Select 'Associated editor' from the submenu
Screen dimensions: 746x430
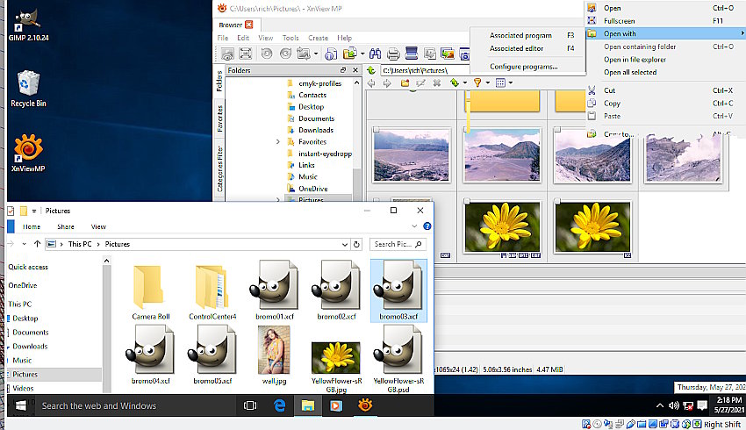click(520, 49)
